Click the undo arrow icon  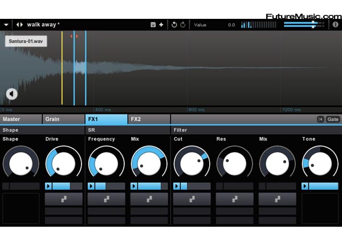(x=174, y=25)
